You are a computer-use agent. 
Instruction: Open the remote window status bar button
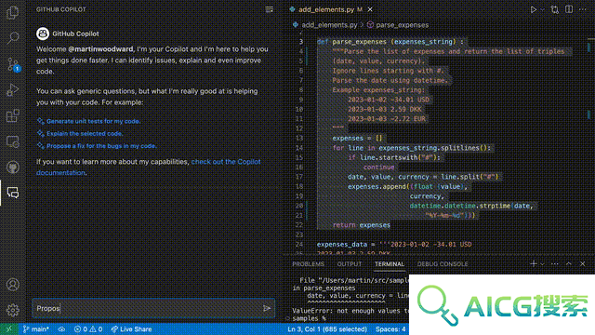[x=8, y=329]
